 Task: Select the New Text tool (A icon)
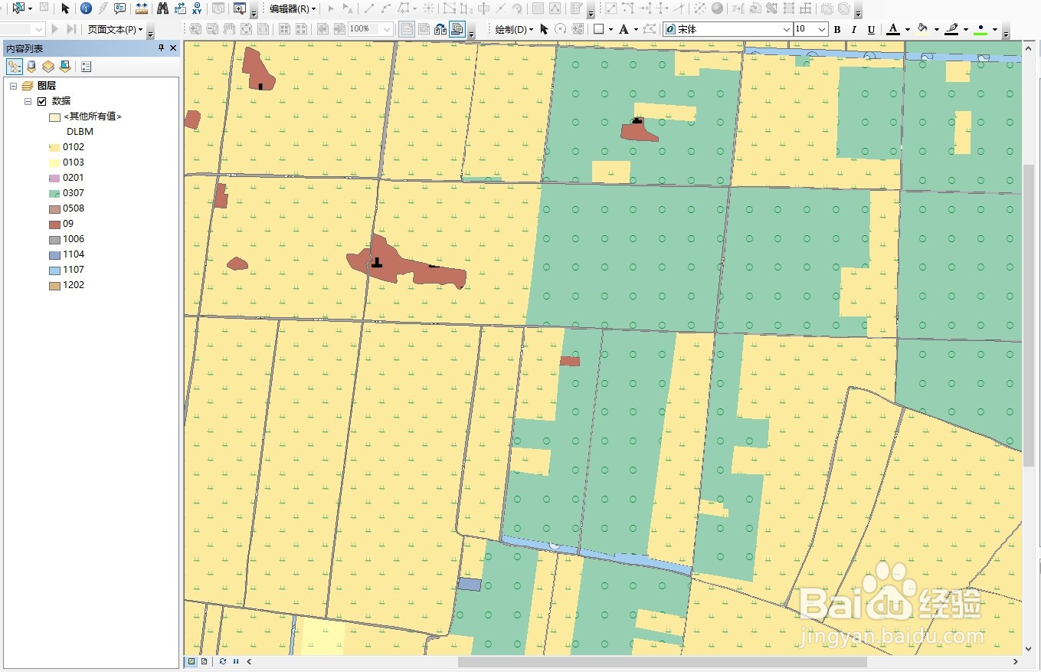(x=624, y=29)
